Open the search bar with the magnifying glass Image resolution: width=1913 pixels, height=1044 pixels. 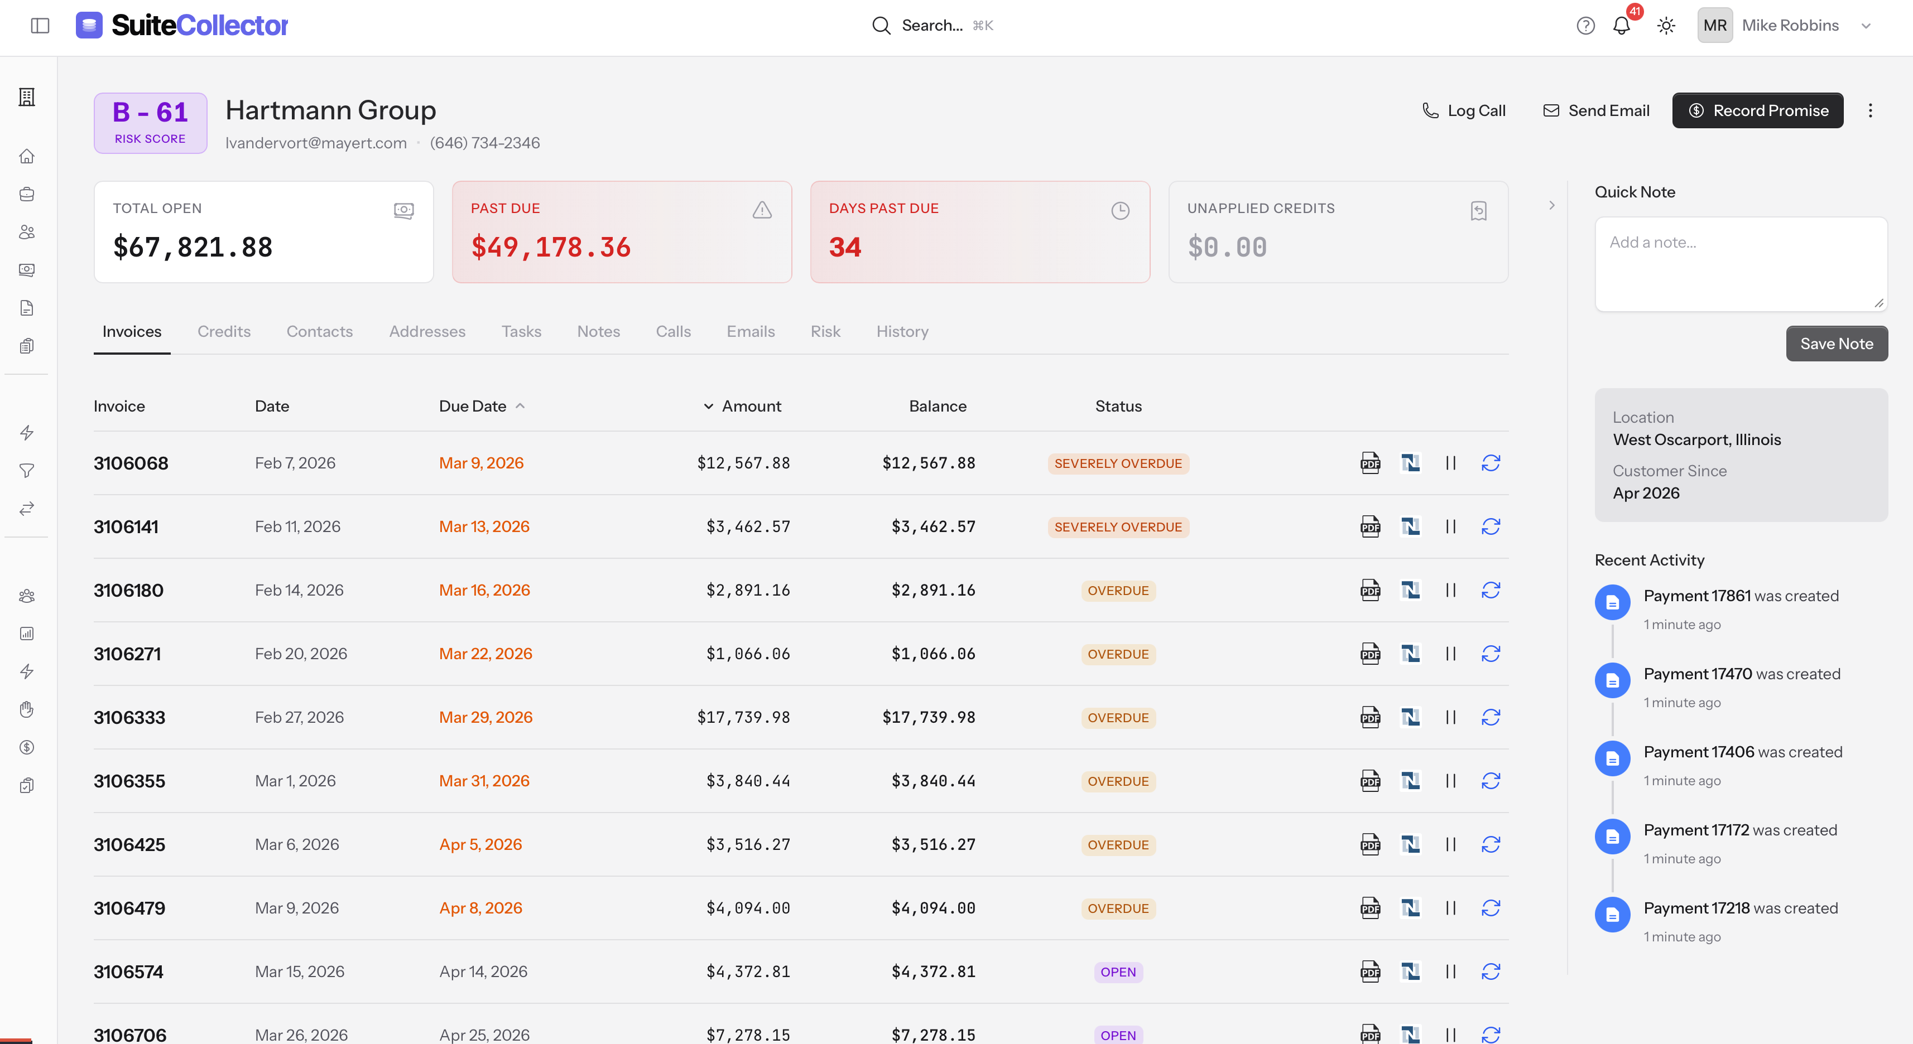point(881,25)
